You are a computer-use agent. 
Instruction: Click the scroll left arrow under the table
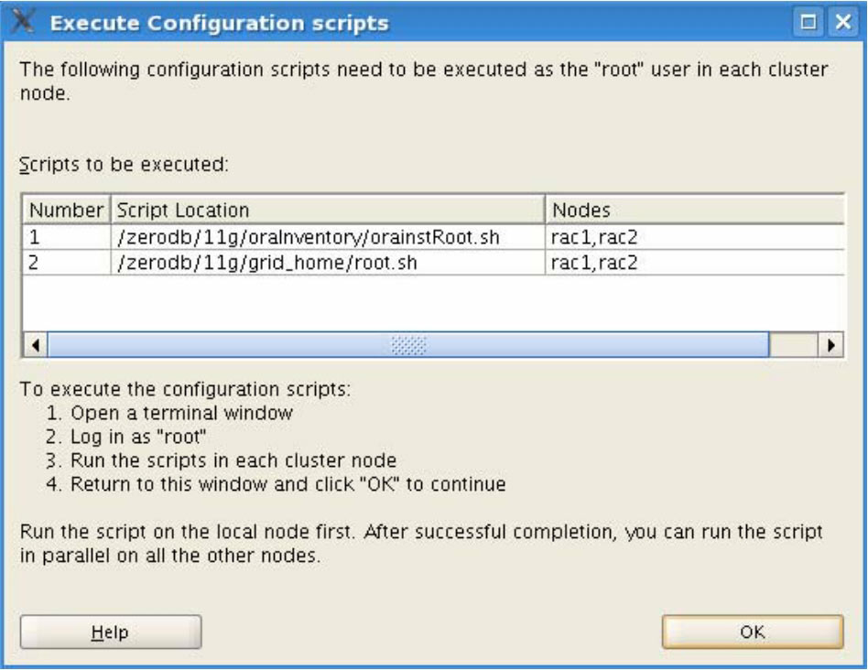[x=36, y=347]
